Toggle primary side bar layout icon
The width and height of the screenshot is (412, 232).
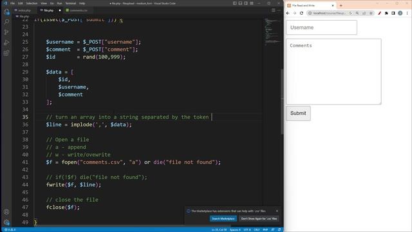tap(234, 3)
